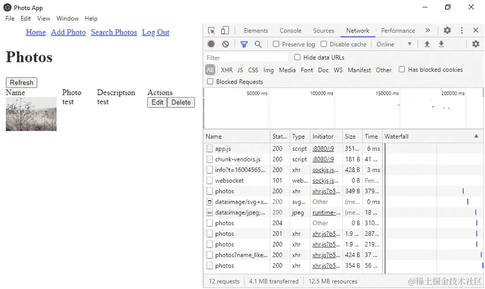The height and width of the screenshot is (289, 485).
Task: Open the Help menu
Action: point(91,18)
